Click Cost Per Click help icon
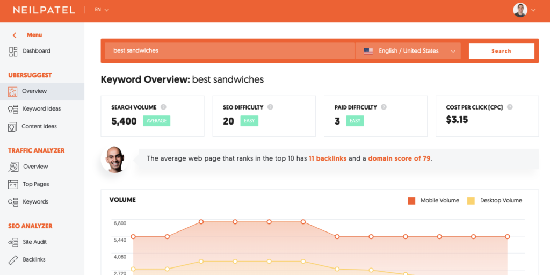This screenshot has width=550, height=275. point(510,107)
